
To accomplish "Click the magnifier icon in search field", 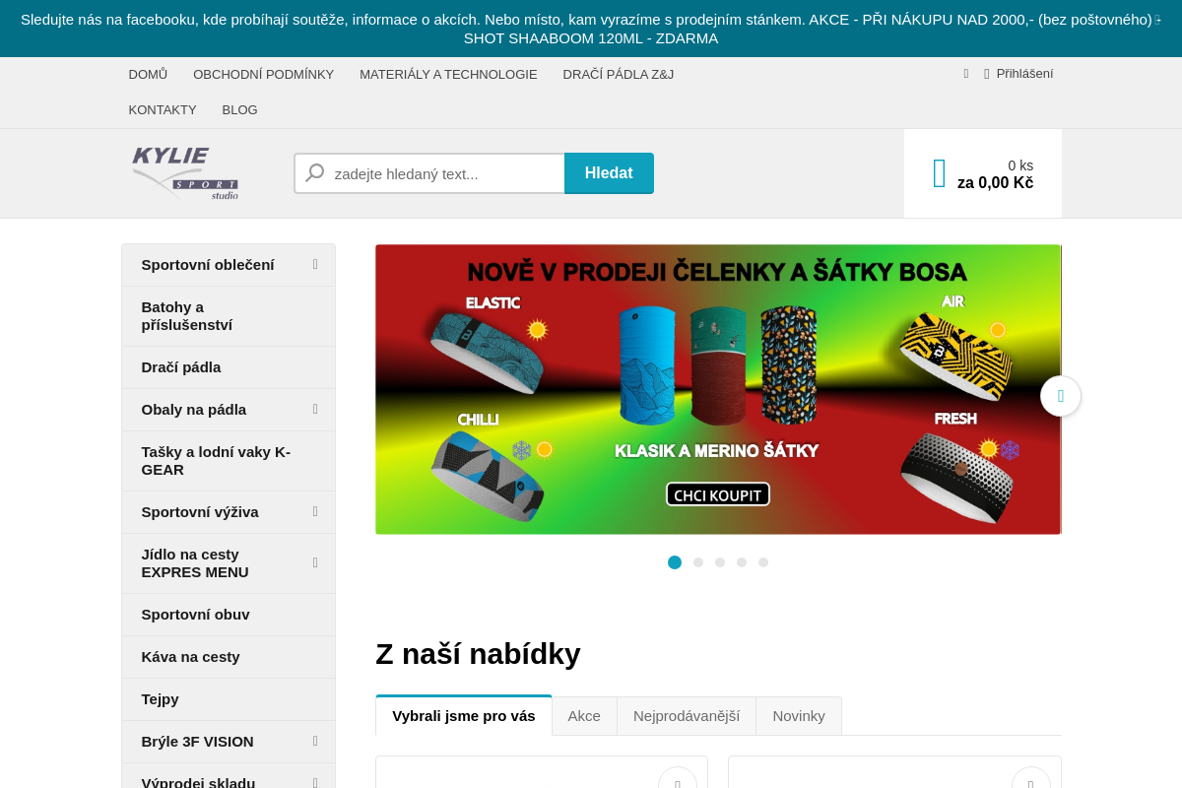I will [x=315, y=173].
